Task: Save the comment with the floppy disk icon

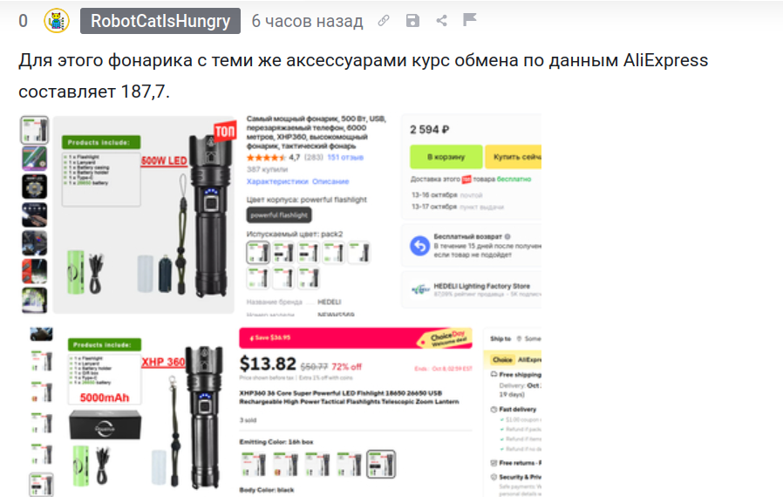Action: tap(412, 20)
